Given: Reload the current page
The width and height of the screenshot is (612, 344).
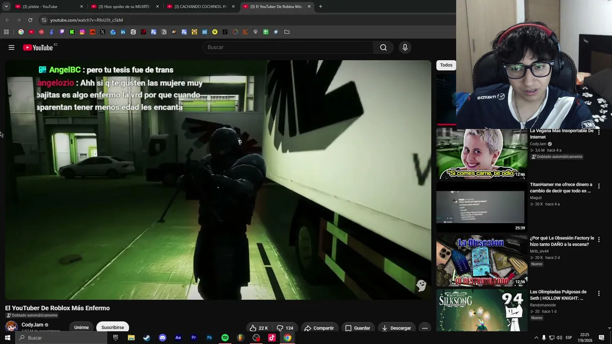Looking at the screenshot, I should 30,20.
